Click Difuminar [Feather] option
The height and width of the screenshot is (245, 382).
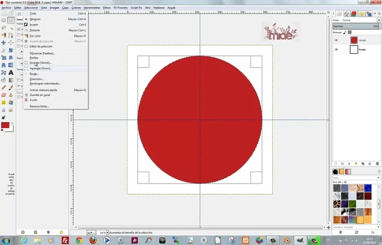tap(43, 53)
